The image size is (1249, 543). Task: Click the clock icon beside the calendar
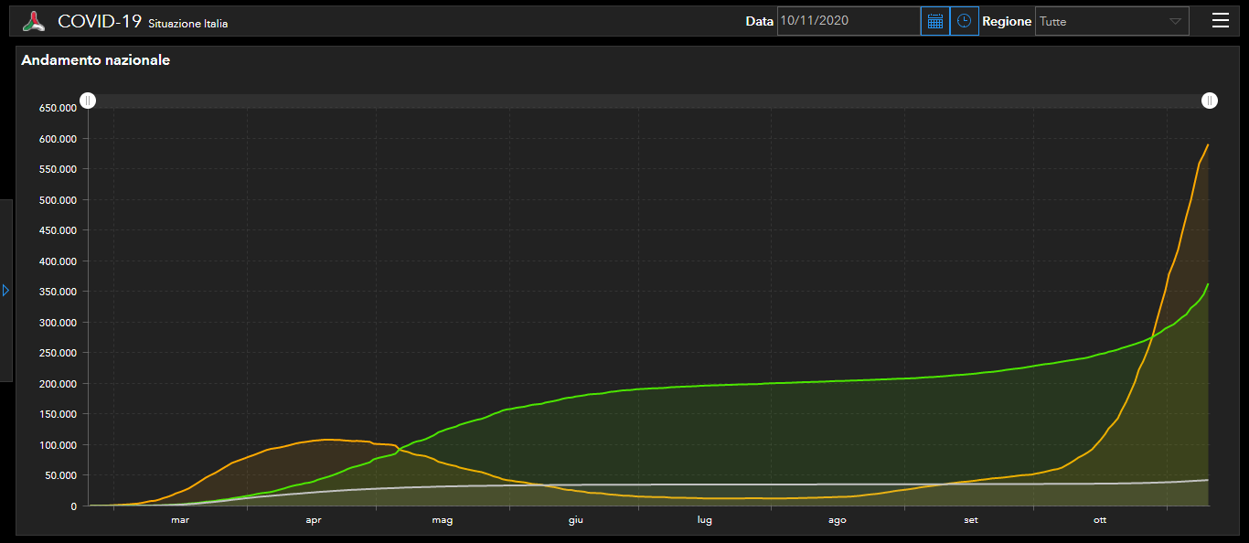tap(964, 21)
